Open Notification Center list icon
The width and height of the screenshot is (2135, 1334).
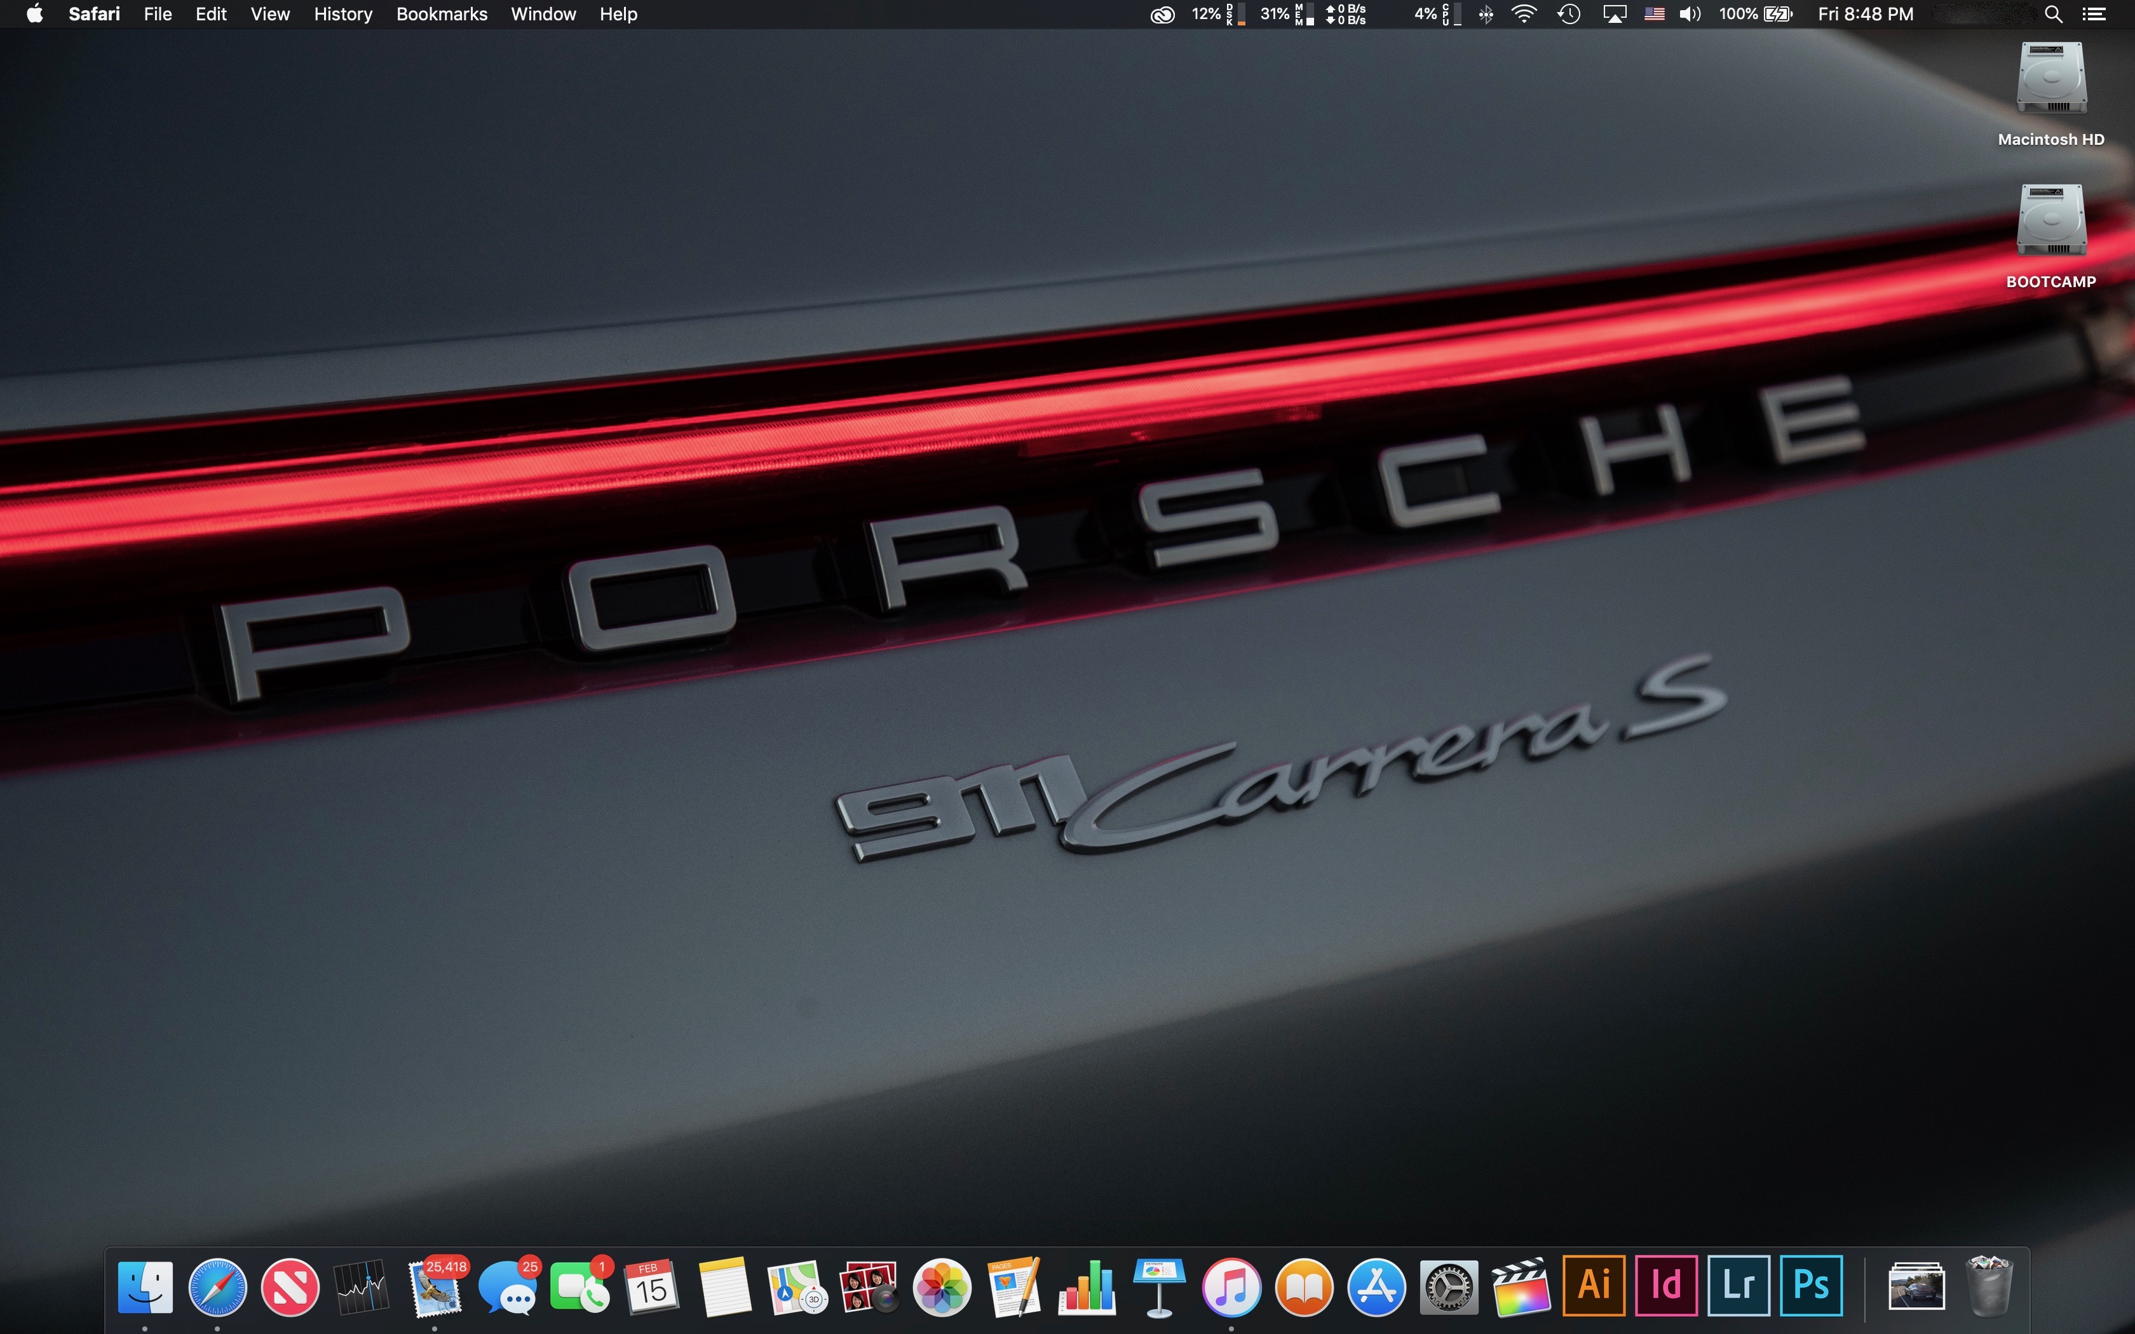pyautogui.click(x=2094, y=14)
